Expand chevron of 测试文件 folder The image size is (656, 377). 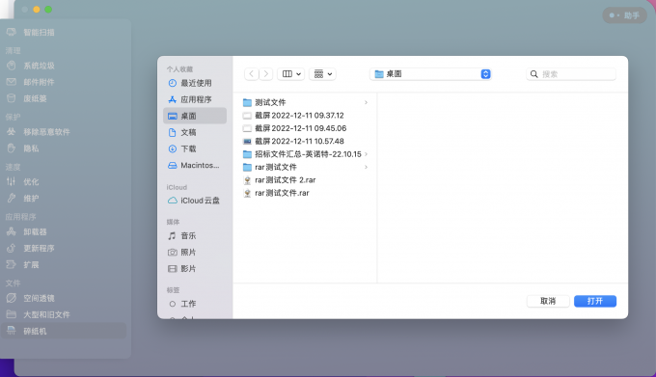coord(366,102)
